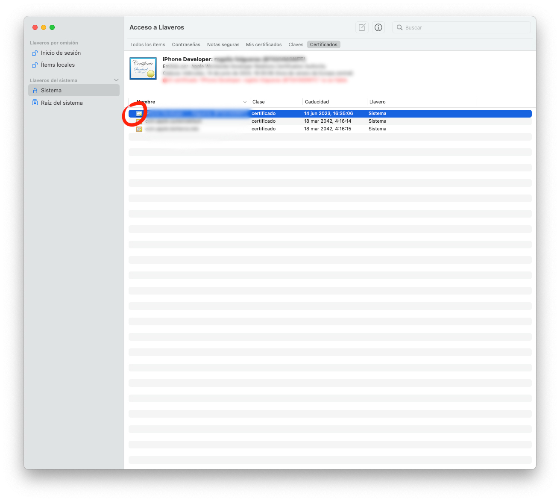Screen dimensions: 560x501
Task: Click the new keychain item pencil icon
Action: [x=362, y=27]
